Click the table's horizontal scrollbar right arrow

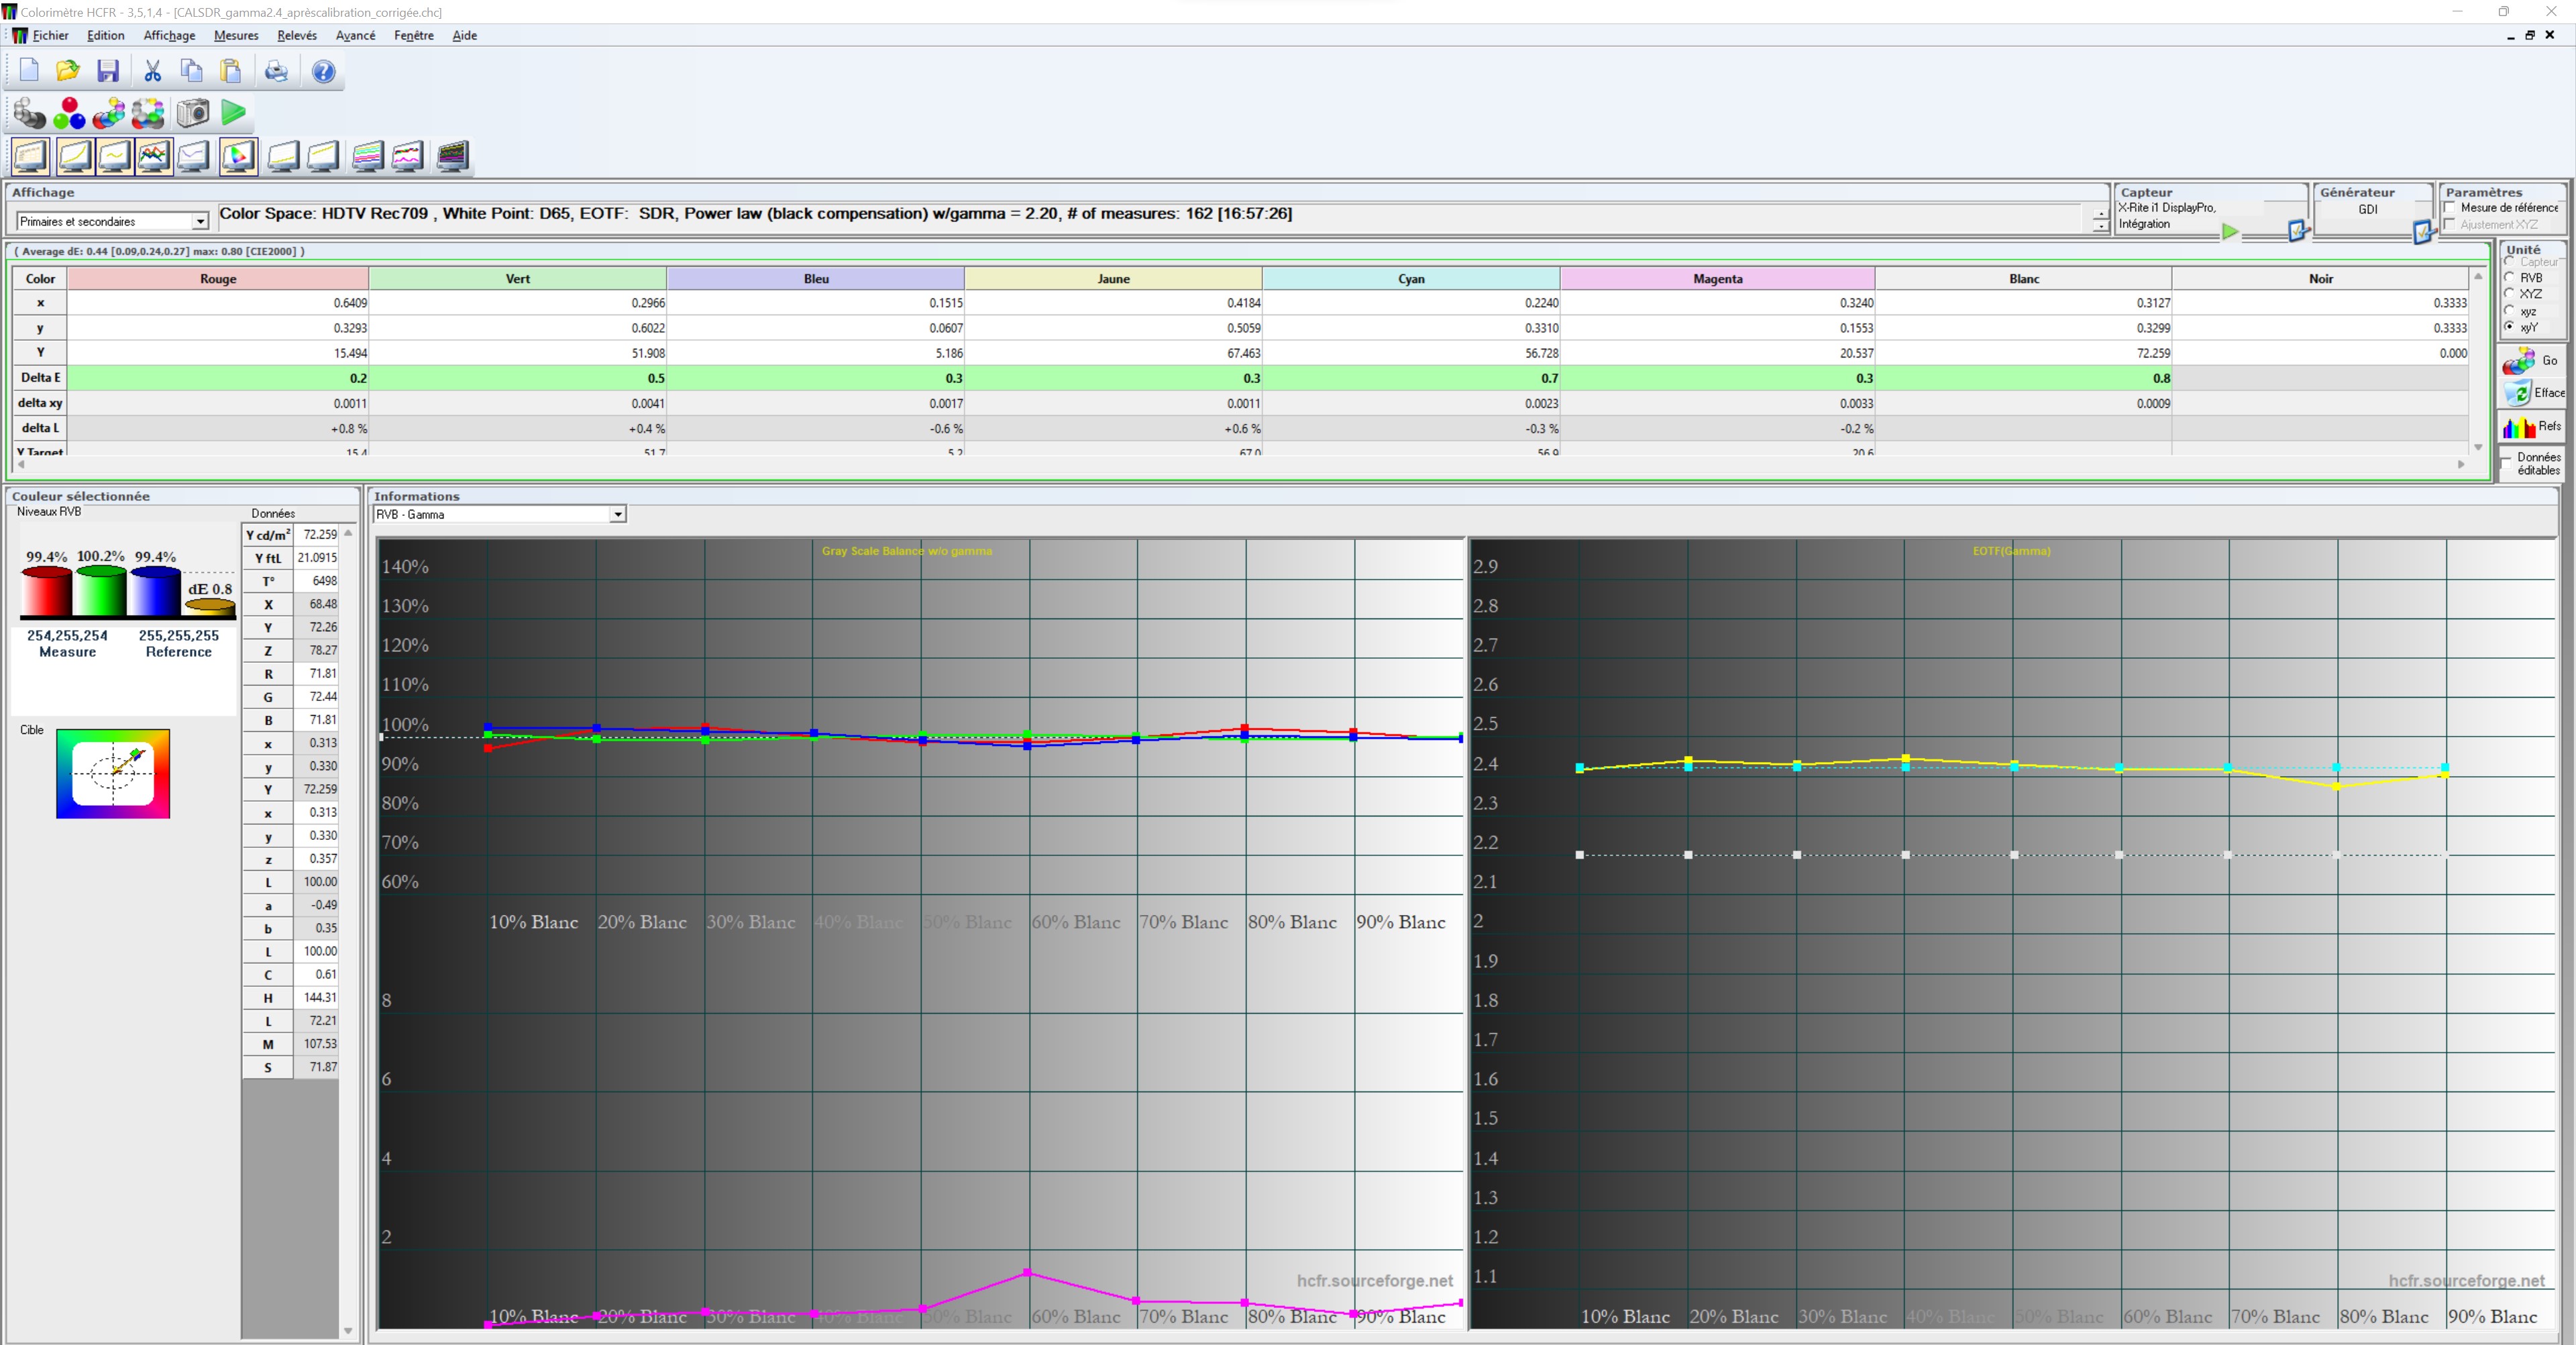coord(2461,464)
